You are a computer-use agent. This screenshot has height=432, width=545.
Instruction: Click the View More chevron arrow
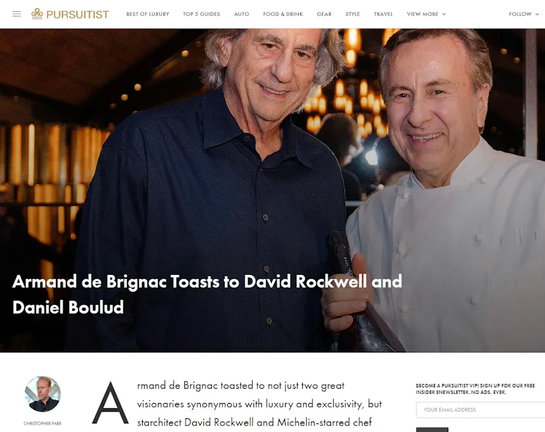[x=444, y=14]
